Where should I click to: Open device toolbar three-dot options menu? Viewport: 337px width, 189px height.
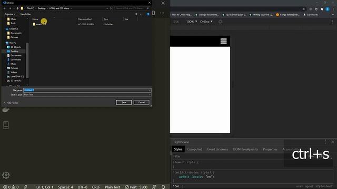(332, 22)
